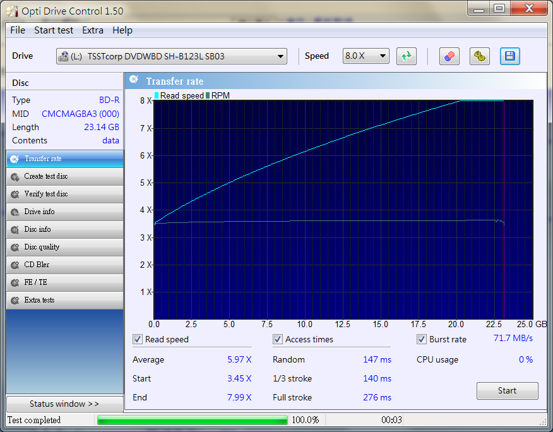553x432 pixels.
Task: Click the Opti Drive Control title bar icon
Action: coord(12,11)
